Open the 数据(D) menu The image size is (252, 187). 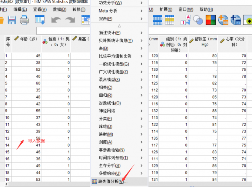60,10
